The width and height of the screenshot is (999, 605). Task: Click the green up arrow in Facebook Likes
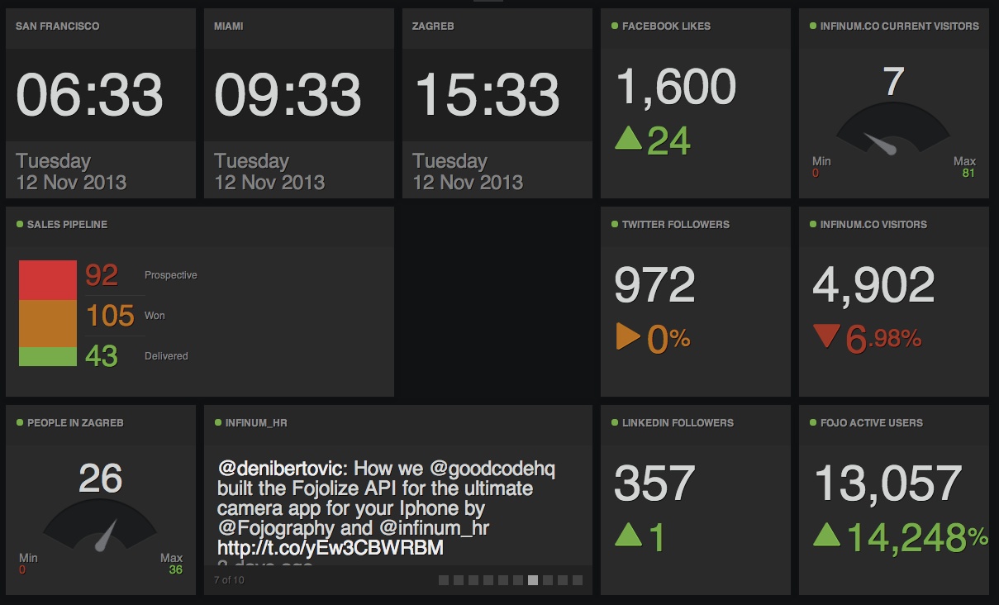point(629,139)
